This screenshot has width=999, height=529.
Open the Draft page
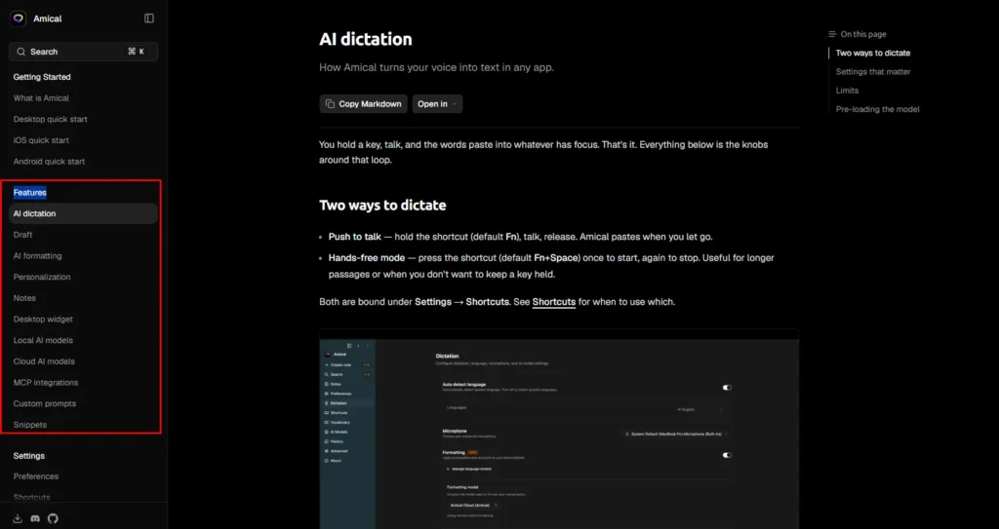point(23,234)
